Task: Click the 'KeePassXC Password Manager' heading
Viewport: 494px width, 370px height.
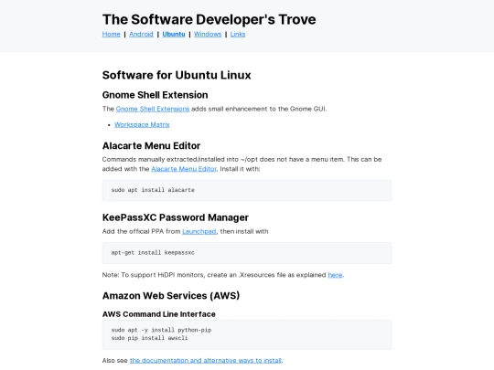Action: 176,217
